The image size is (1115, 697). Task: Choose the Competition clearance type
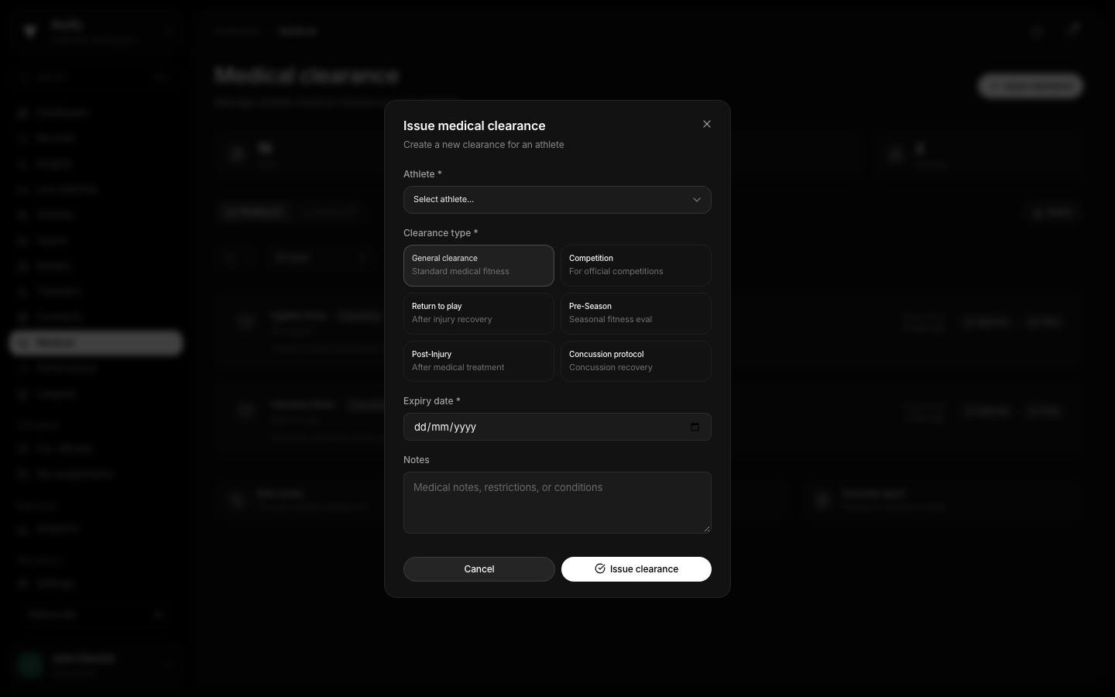tap(636, 266)
